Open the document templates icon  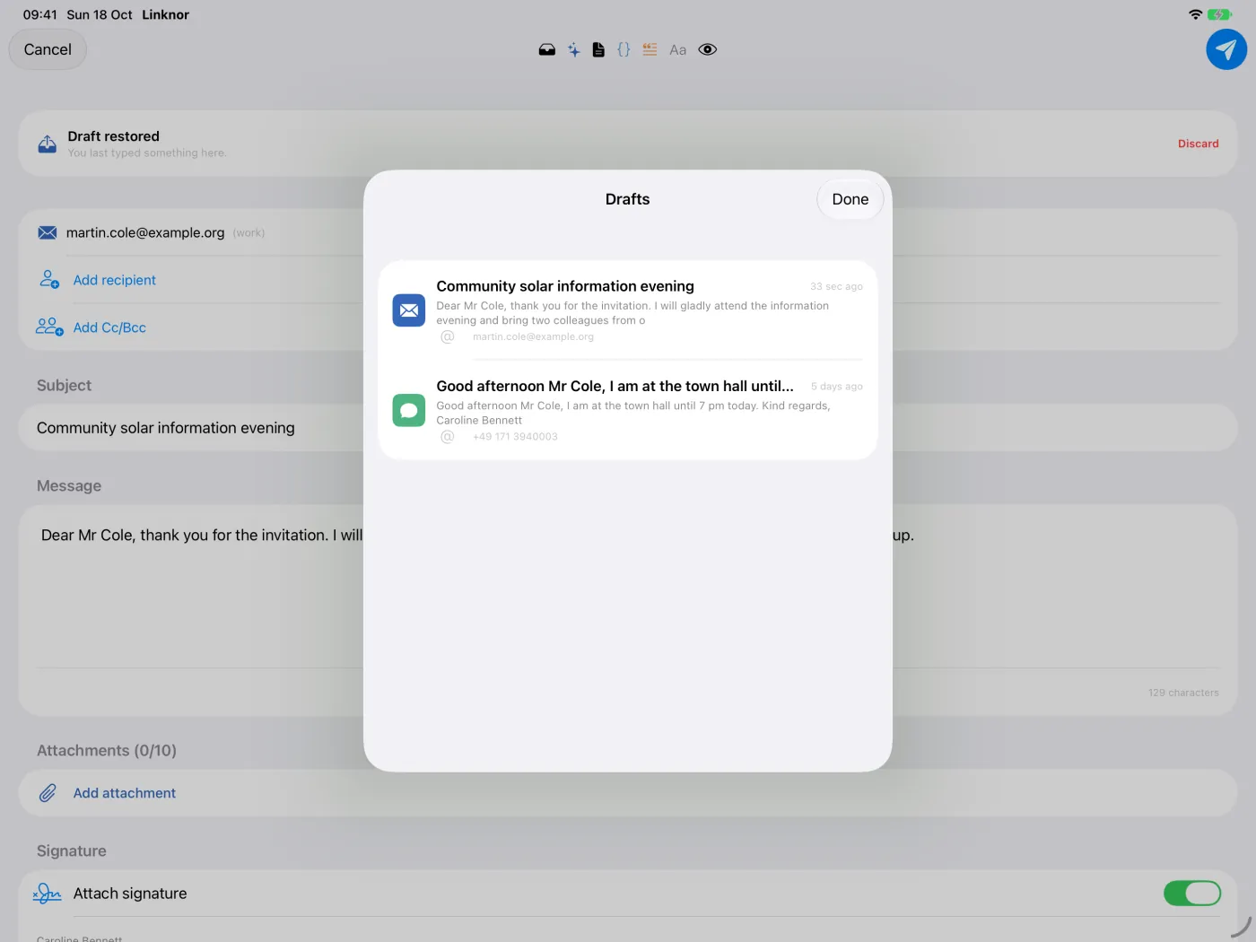[598, 50]
